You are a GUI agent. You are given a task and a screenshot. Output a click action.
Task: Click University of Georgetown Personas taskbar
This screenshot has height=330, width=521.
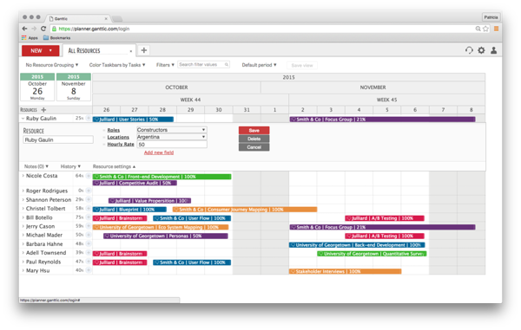coord(166,236)
